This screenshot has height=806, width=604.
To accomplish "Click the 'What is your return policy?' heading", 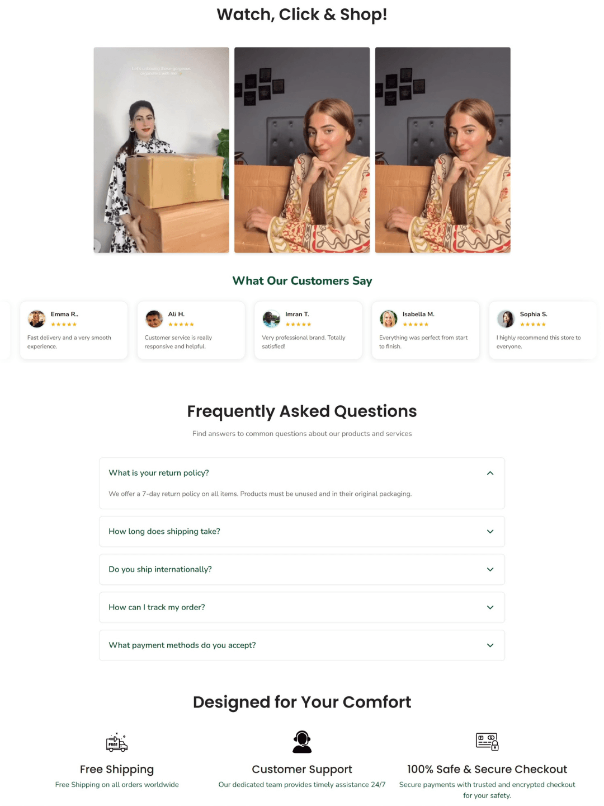I will [159, 473].
